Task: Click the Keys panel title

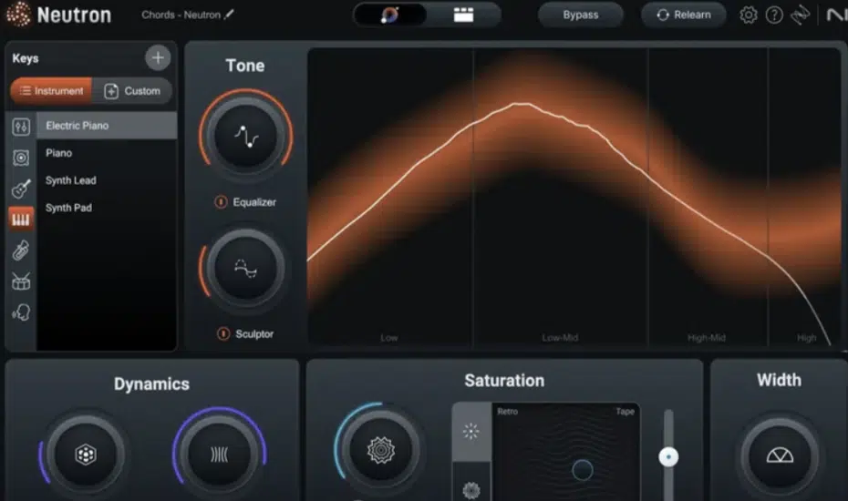Action: coord(26,58)
